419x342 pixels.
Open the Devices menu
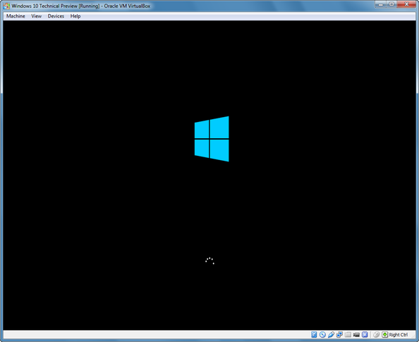click(x=56, y=16)
